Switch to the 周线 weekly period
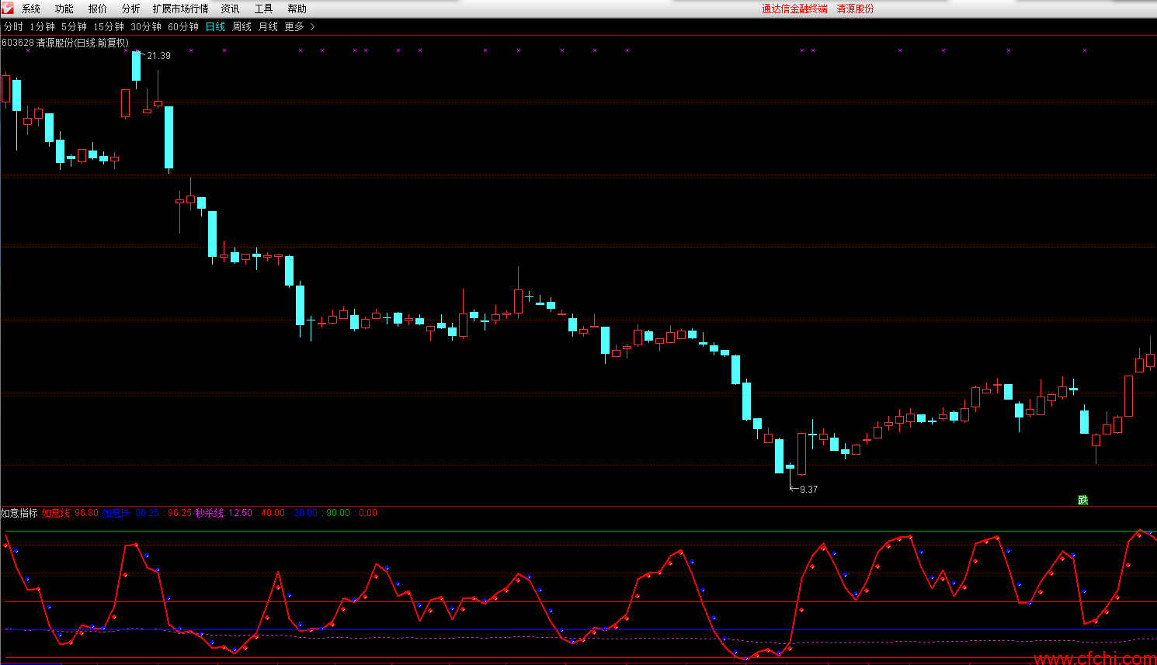Image resolution: width=1157 pixels, height=665 pixels. 242,27
